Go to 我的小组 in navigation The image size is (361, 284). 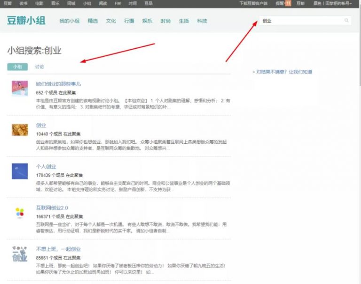pyautogui.click(x=69, y=21)
